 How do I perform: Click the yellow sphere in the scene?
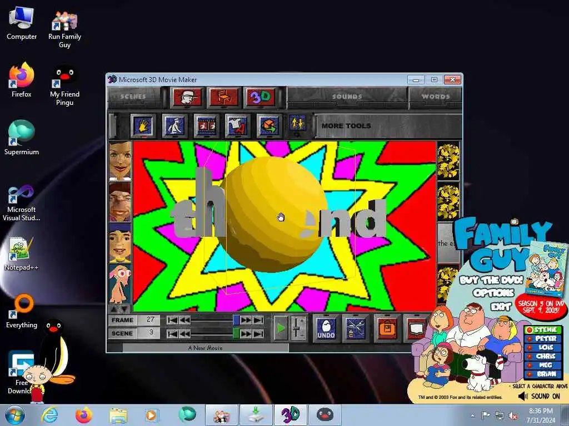[272, 214]
